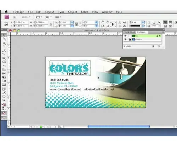Select the Line tool
This screenshot has width=177, height=141.
click(x=4, y=54)
